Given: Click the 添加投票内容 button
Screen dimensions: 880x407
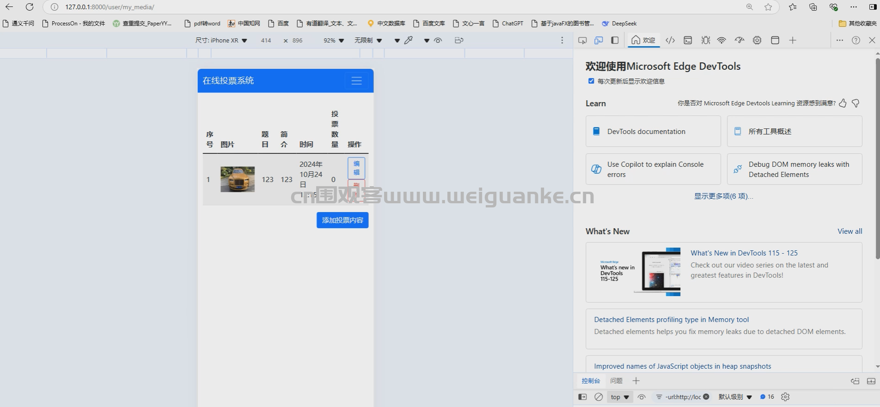Looking at the screenshot, I should [x=342, y=220].
